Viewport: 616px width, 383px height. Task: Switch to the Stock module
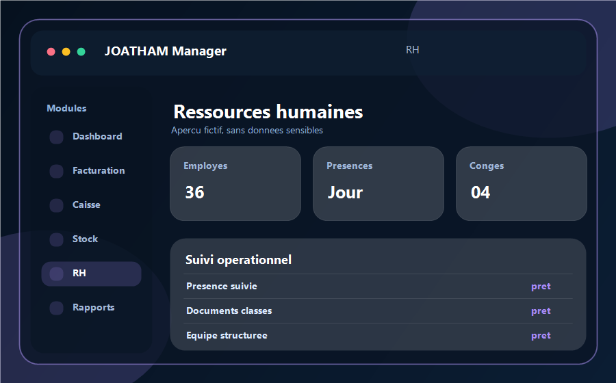tap(91, 239)
